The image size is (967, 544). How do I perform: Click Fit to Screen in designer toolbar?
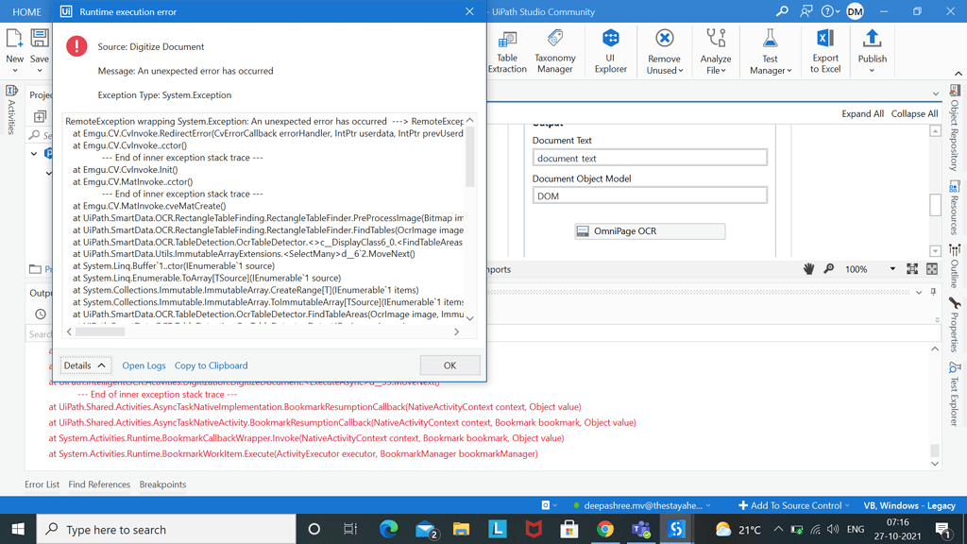912,268
